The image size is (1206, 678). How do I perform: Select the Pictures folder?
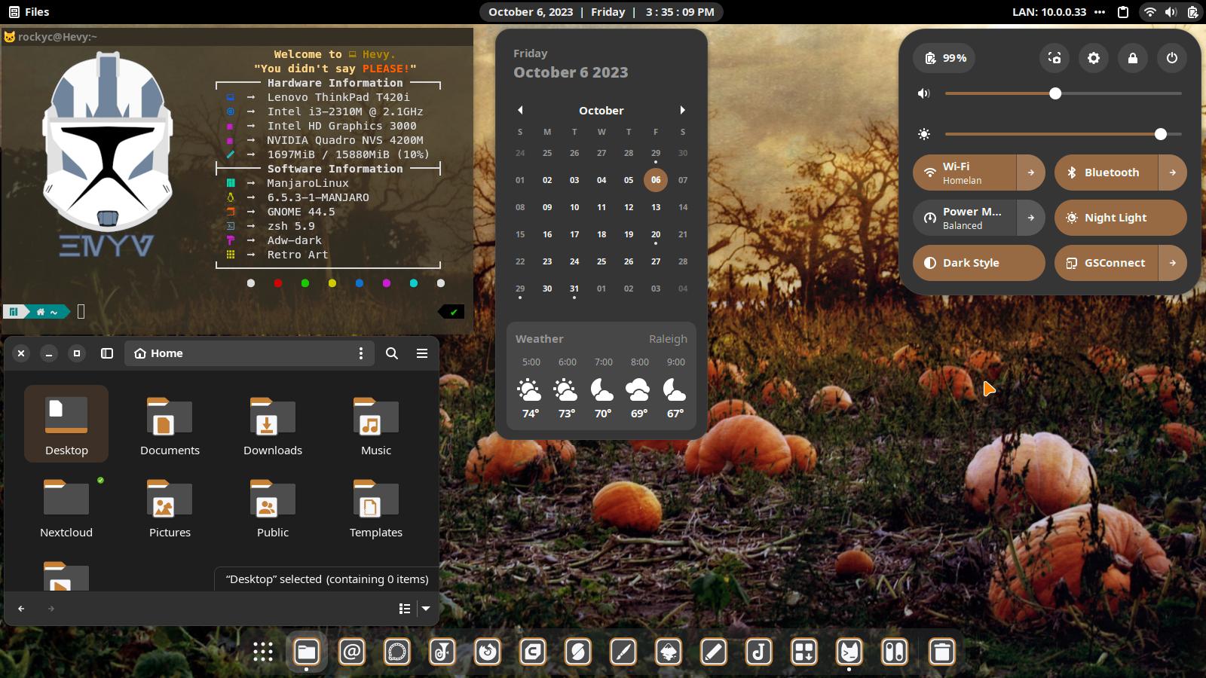tap(170, 507)
